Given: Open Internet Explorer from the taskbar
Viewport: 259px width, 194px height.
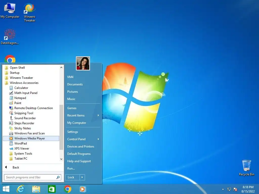Looking at the screenshot, I should (20, 189).
